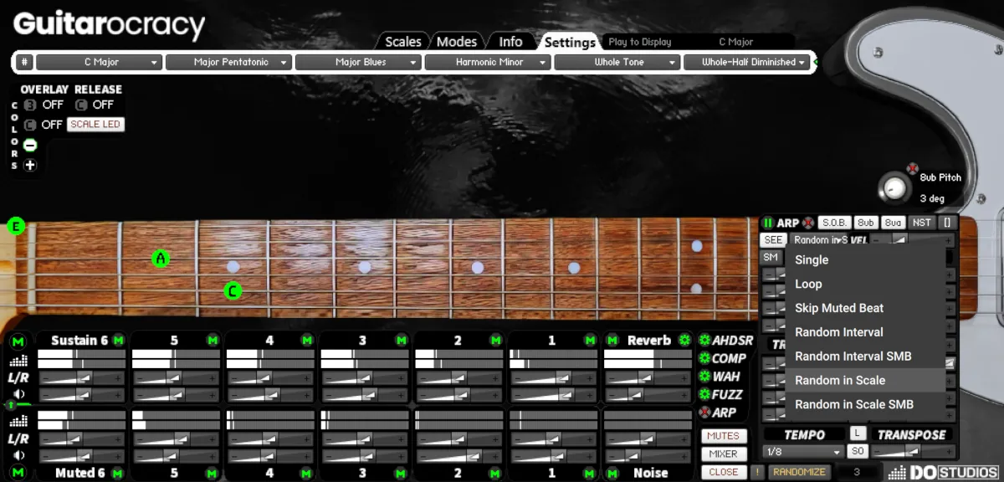The image size is (1004, 482).
Task: Click the MUTES button
Action: [723, 436]
